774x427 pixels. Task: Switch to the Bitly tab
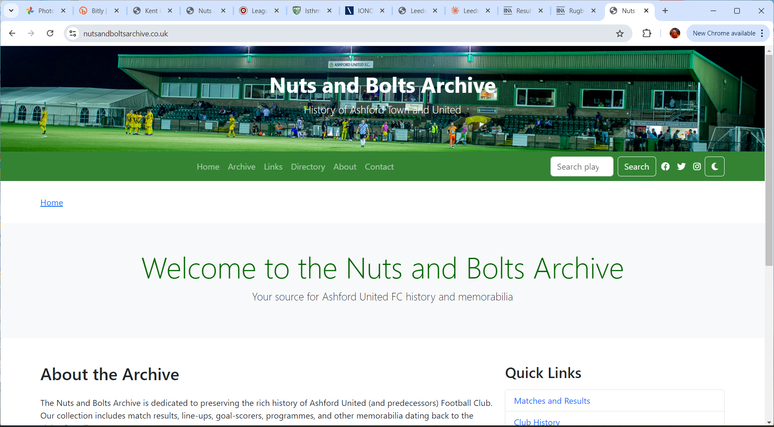pos(98,11)
